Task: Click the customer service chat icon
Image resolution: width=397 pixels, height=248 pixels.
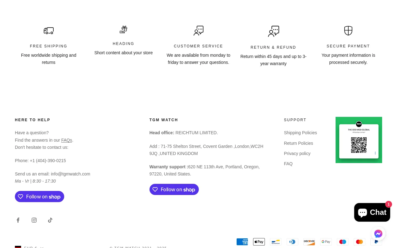Action: pyautogui.click(x=198, y=31)
